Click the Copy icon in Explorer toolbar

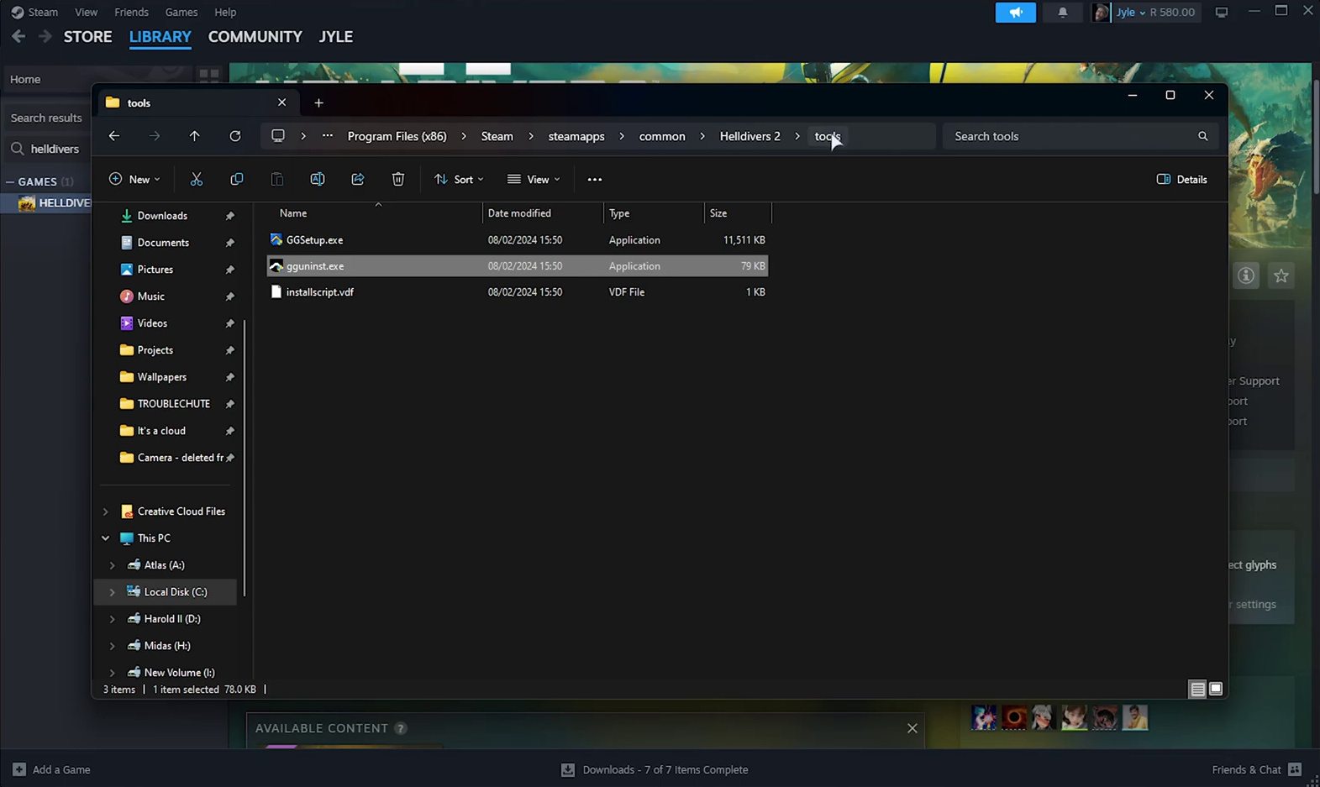(x=237, y=179)
